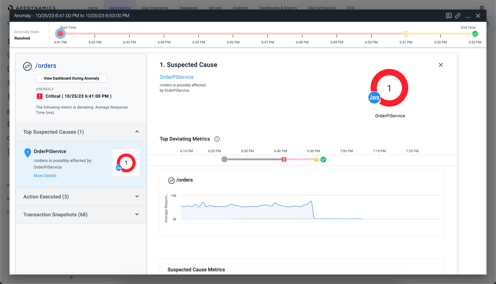Go to Alert & Respond tab
This screenshot has height=284, width=496.
pyautogui.click(x=322, y=8)
